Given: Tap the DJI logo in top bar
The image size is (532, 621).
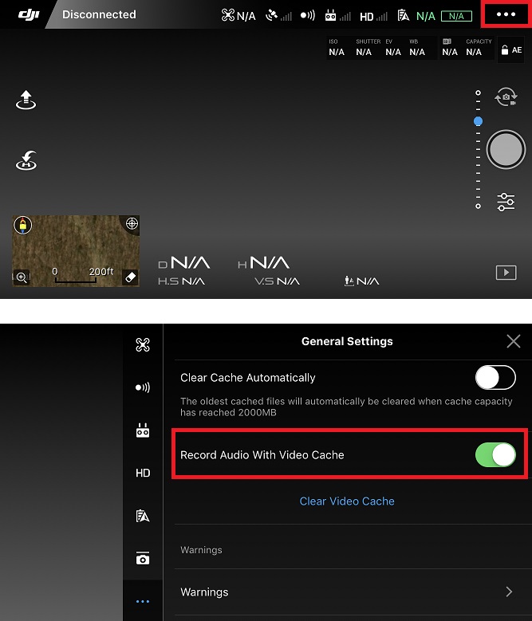Looking at the screenshot, I should (29, 14).
